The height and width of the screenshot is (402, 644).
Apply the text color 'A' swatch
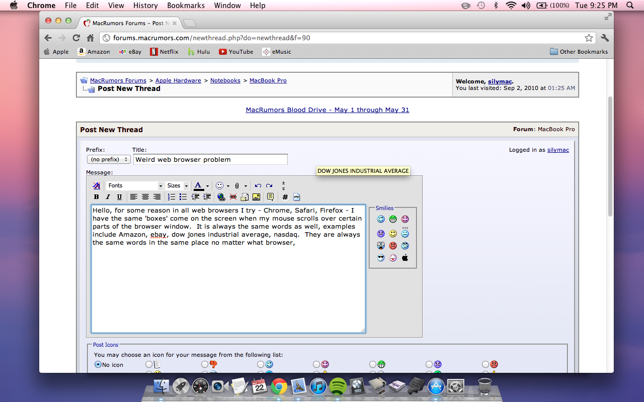[x=198, y=185]
